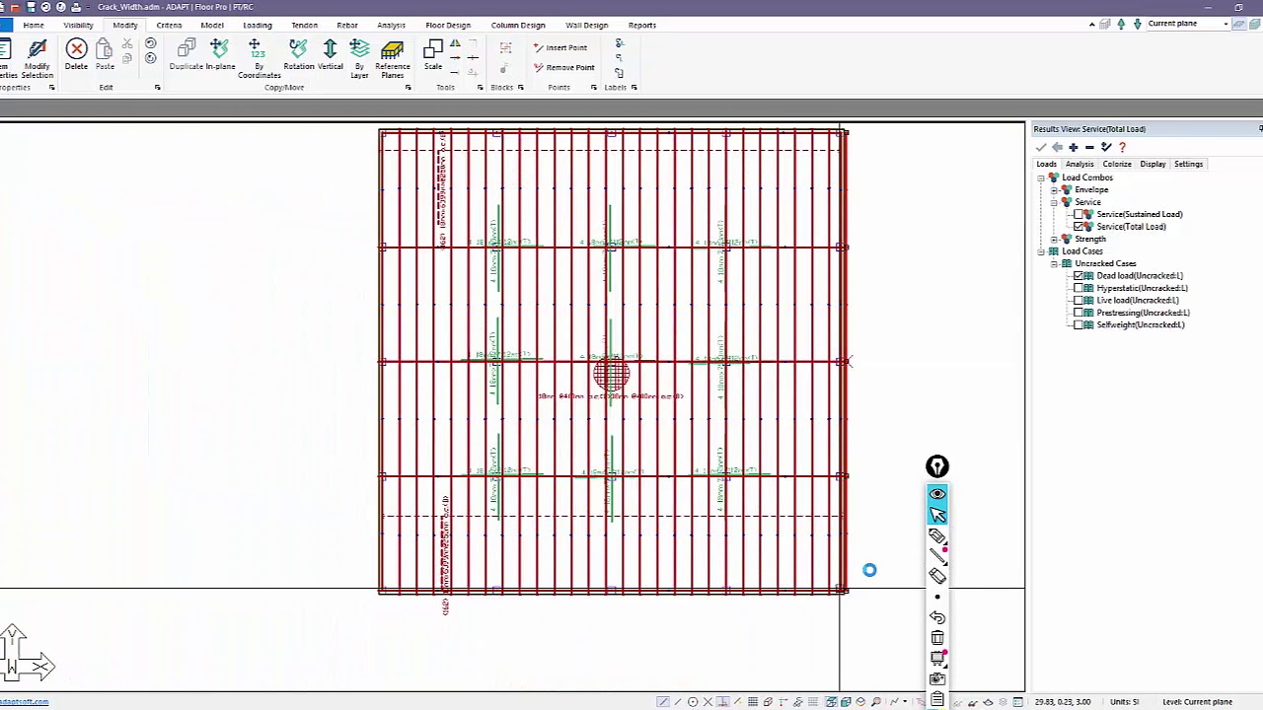Click the Paste icon in the Edit group

coord(105,54)
